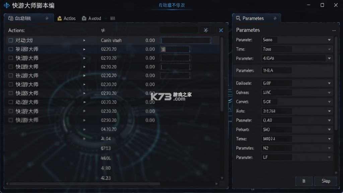
Task: Click the scroll-down arrow of Actions list
Action: coord(222,178)
